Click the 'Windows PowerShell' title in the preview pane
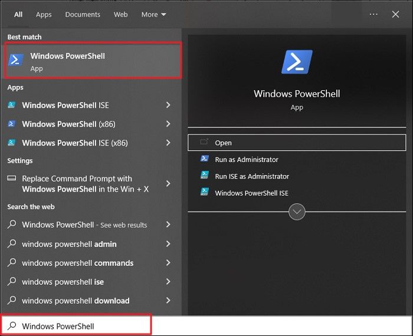The image size is (413, 336). (x=297, y=94)
